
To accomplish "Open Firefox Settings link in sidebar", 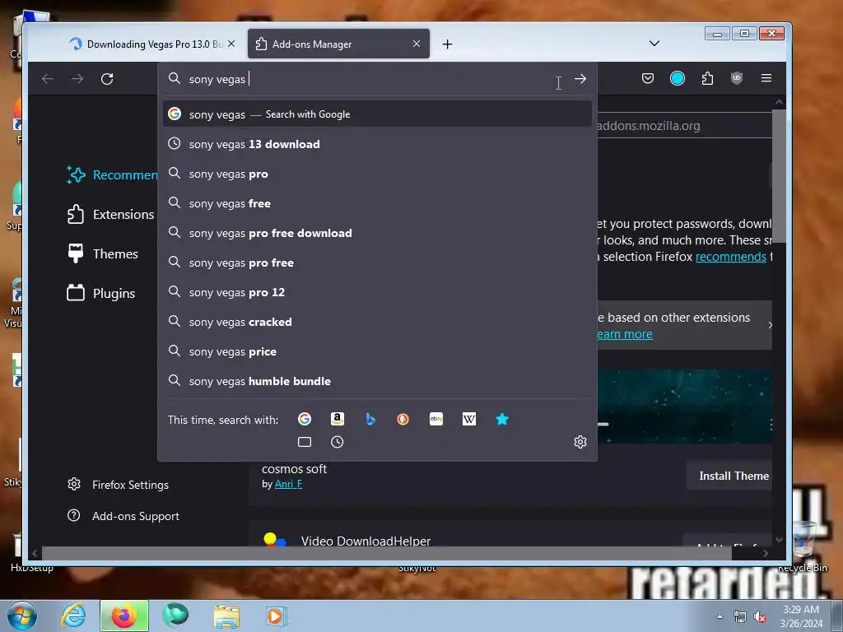I will click(x=119, y=485).
